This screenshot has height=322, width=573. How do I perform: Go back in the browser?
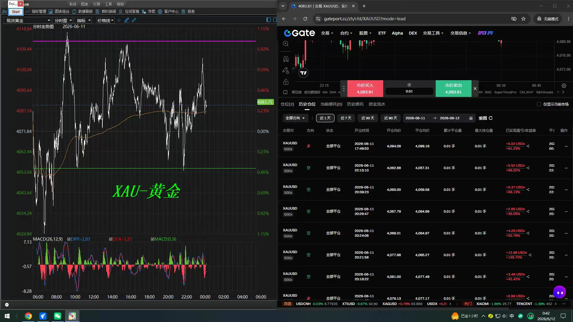pos(284,19)
